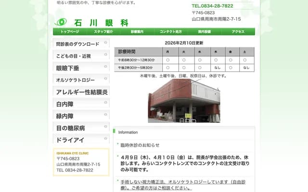This screenshot has height=192, width=308.
Task: Click the 臨時休診のお知らせ heading
Action: [140, 145]
